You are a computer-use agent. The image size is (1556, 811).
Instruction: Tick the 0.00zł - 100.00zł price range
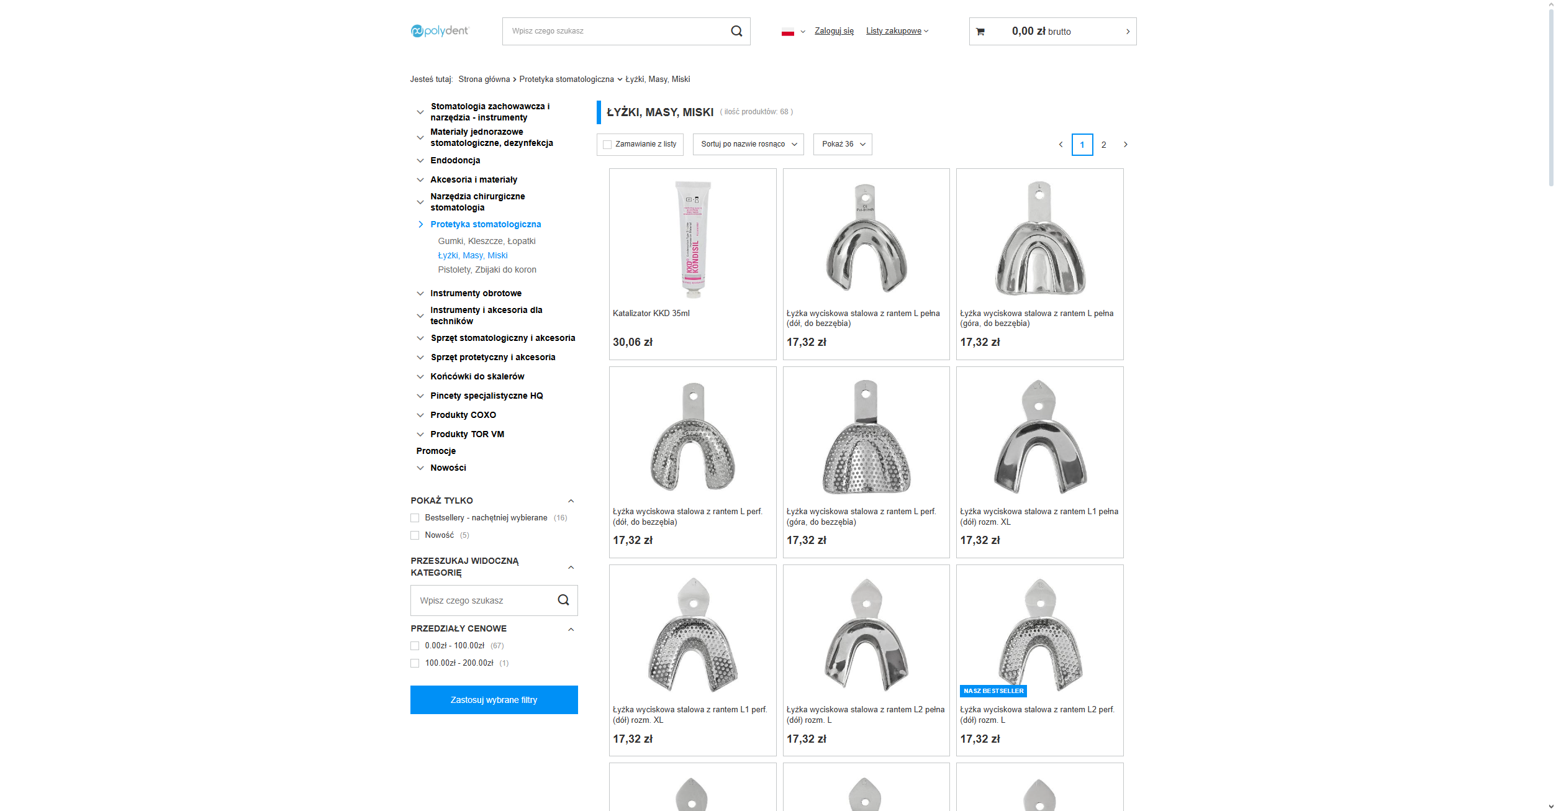coord(415,646)
